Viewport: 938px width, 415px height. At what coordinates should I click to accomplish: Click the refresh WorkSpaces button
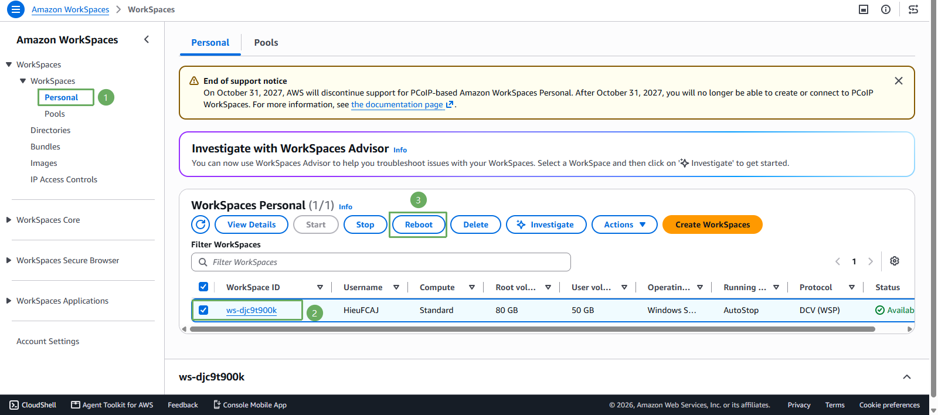click(200, 224)
